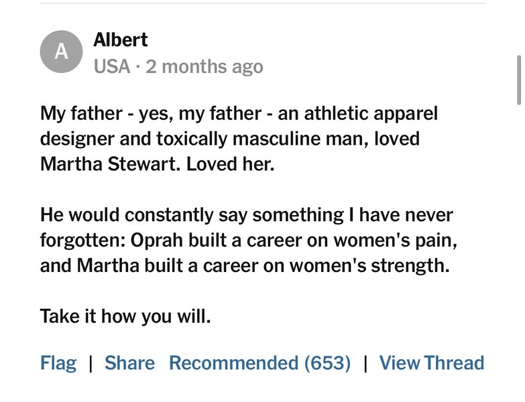
Task: Click the word forgotten in second paragraph
Action: 82,240
